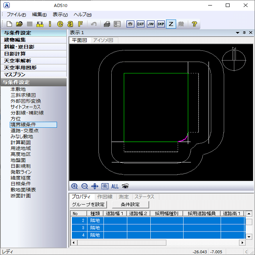Click the ALL fit-view button
The height and width of the screenshot is (255, 255).
pyautogui.click(x=115, y=186)
